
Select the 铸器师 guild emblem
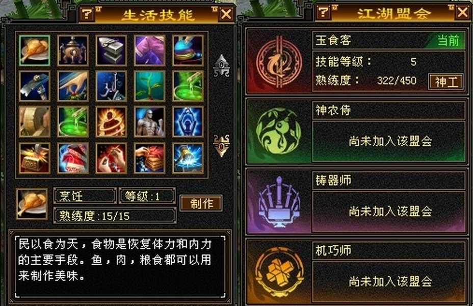tap(279, 201)
